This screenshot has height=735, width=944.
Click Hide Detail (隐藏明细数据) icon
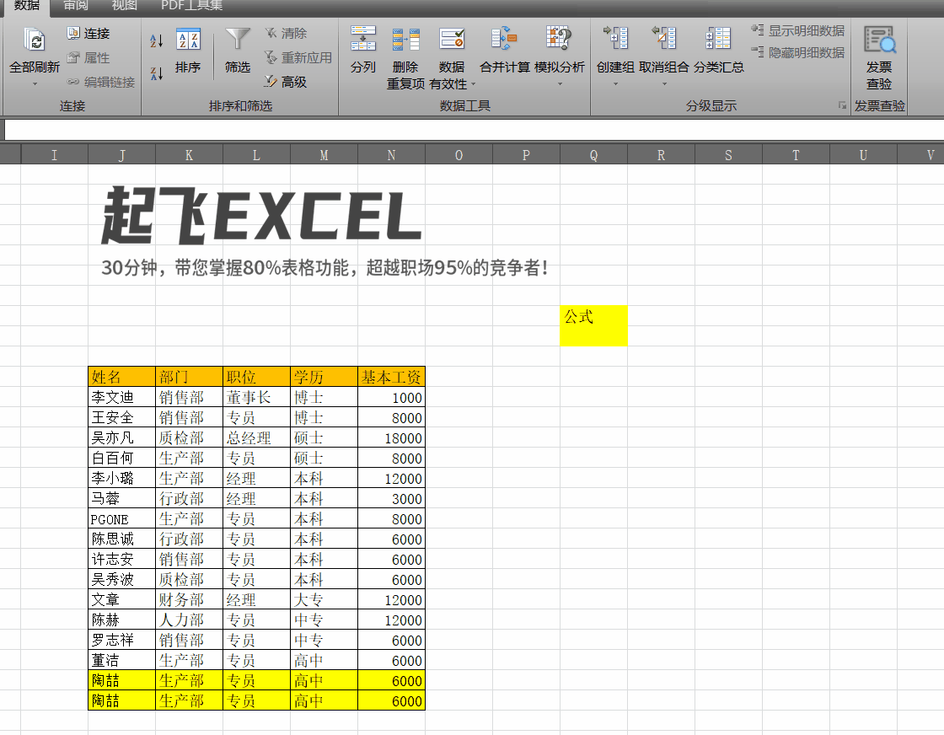(x=758, y=52)
